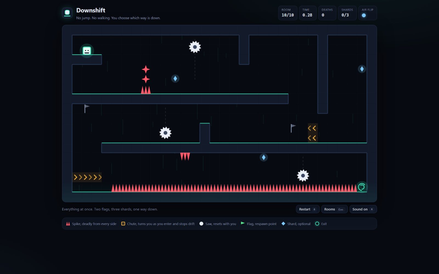This screenshot has width=439, height=274.
Task: Click the Shard optional legend entry
Action: 296,224
